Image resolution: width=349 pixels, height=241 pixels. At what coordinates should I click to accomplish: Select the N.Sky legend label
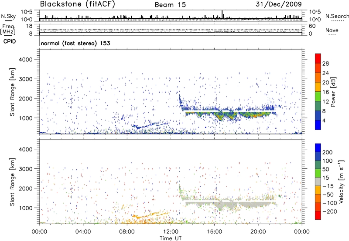(8, 16)
